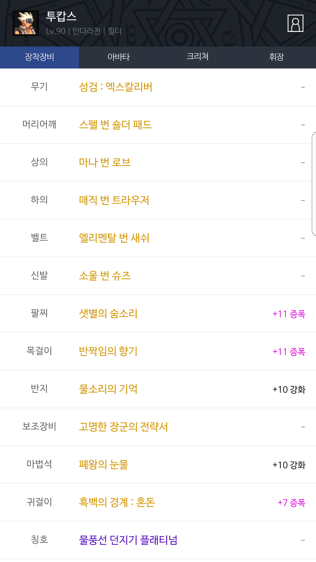The image size is (316, 562).
Task: Tap title 물풍선 던지기 플래티넘
Action: 128,540
